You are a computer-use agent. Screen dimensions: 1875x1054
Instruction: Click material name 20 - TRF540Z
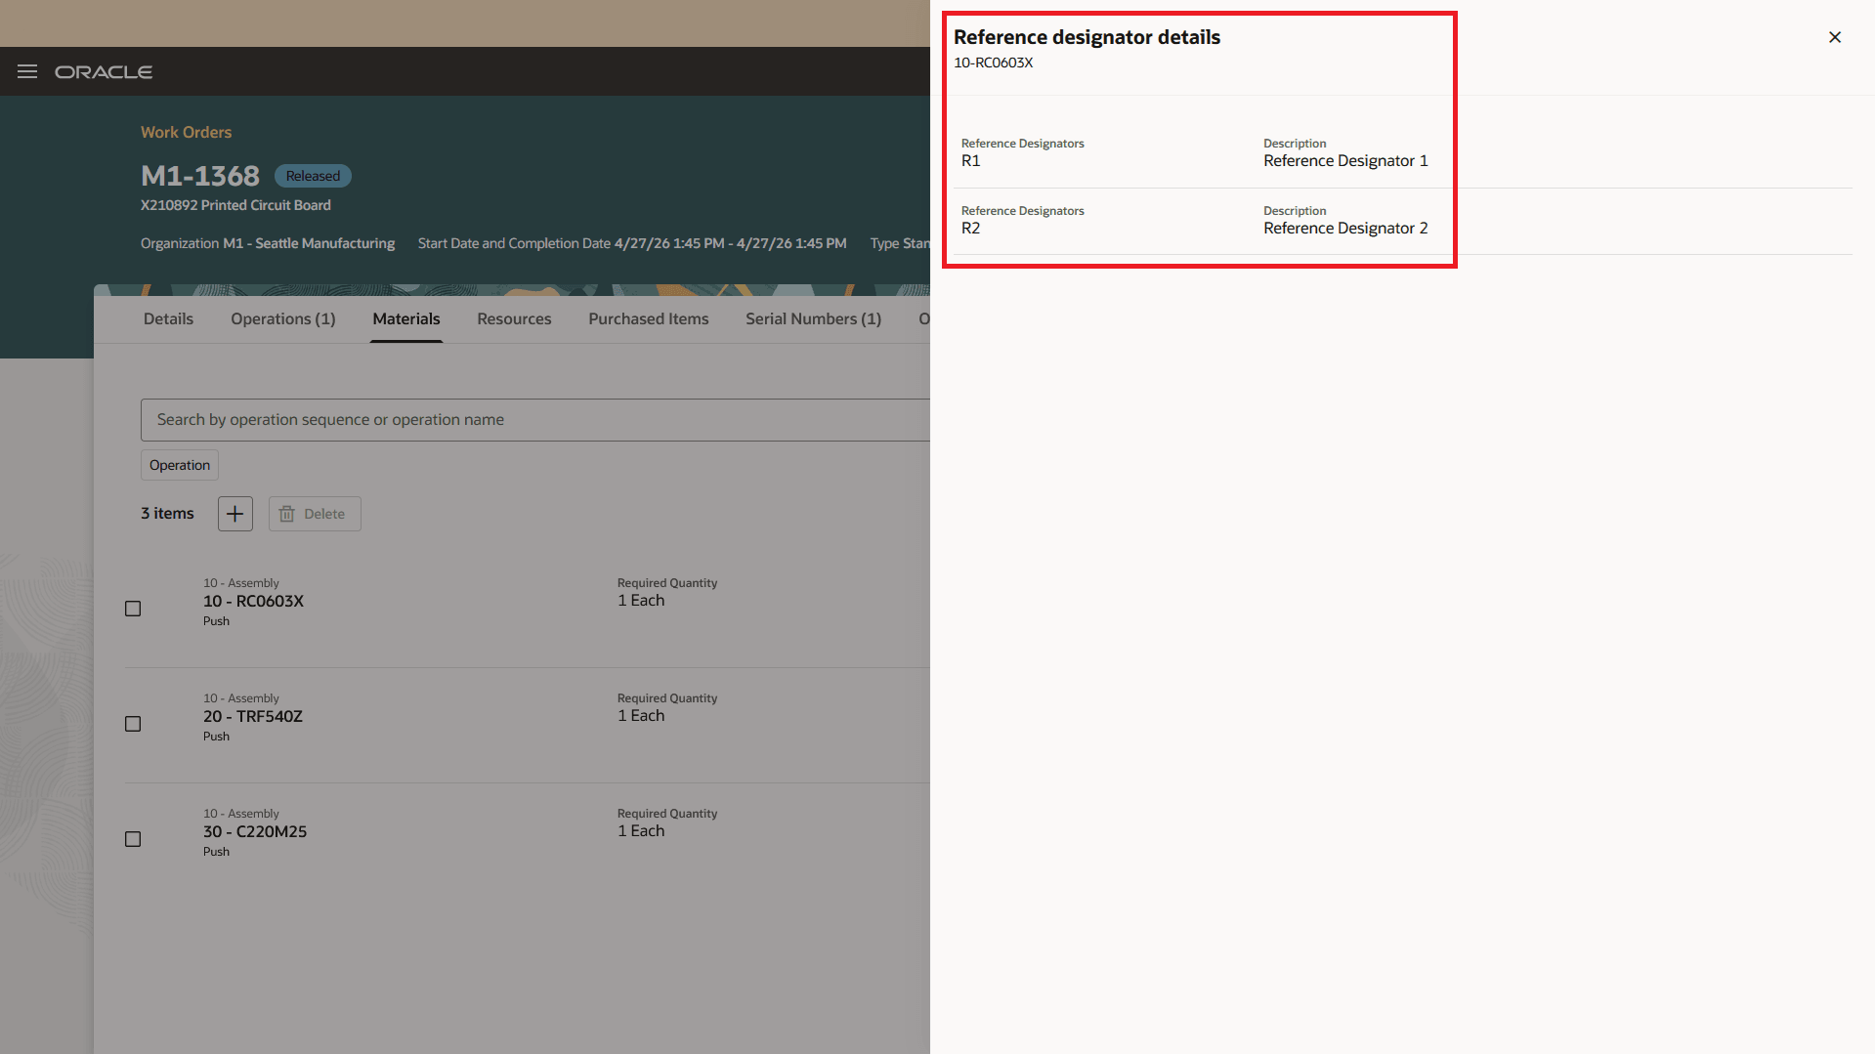[253, 716]
